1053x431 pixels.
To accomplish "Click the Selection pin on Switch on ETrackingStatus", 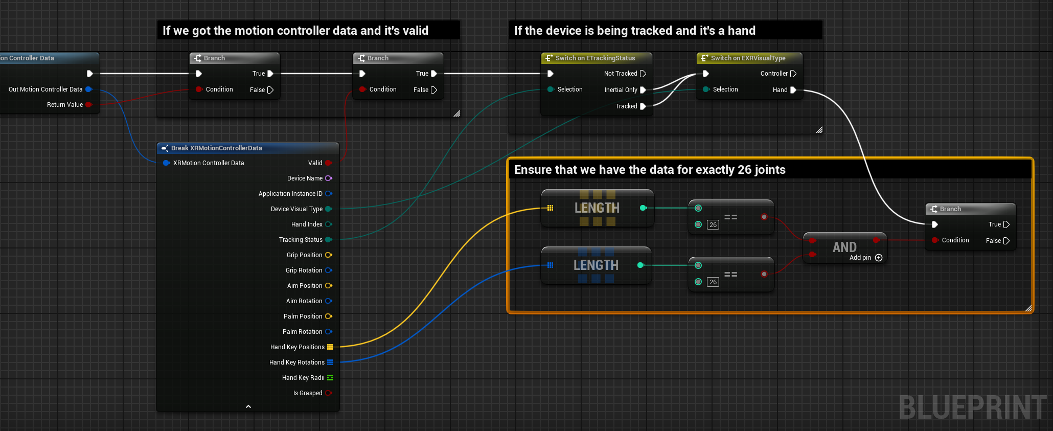I will pyautogui.click(x=551, y=89).
